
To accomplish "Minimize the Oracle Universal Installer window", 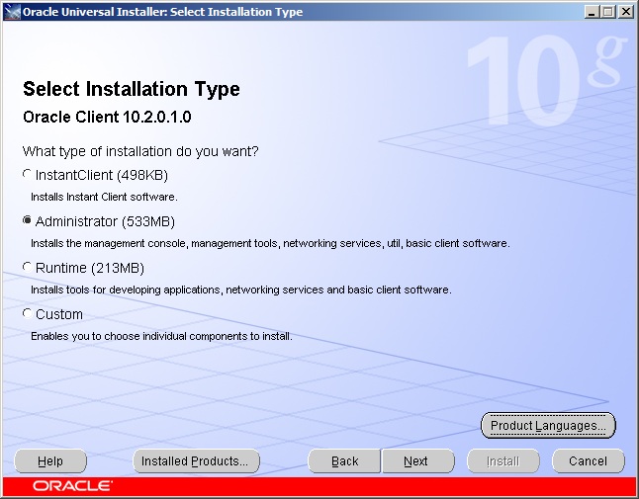I will tap(592, 12).
